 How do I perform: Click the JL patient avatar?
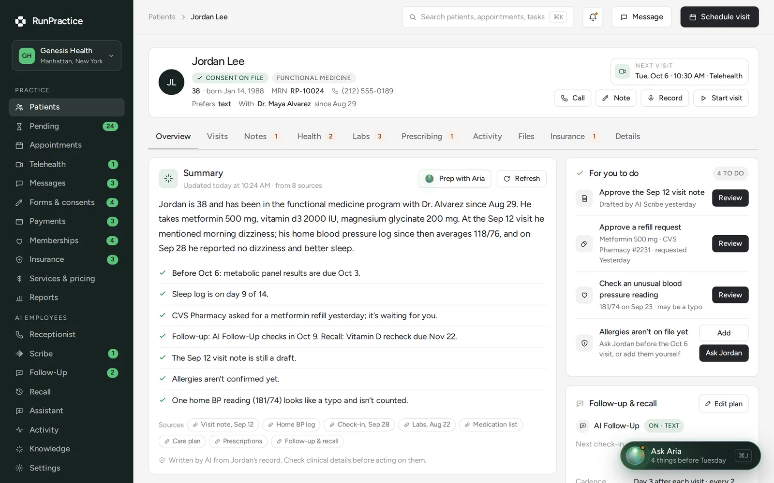171,82
